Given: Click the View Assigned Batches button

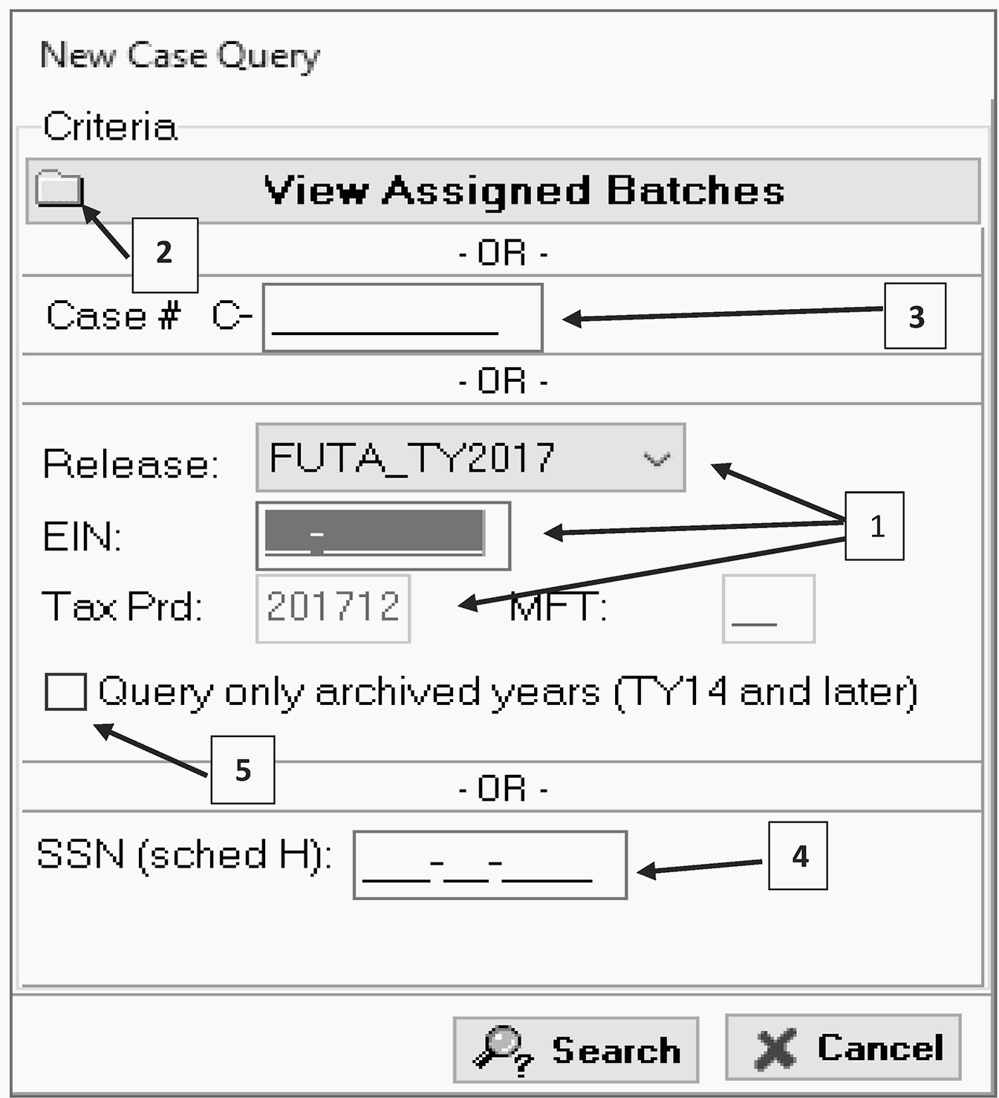Looking at the screenshot, I should tap(523, 191).
